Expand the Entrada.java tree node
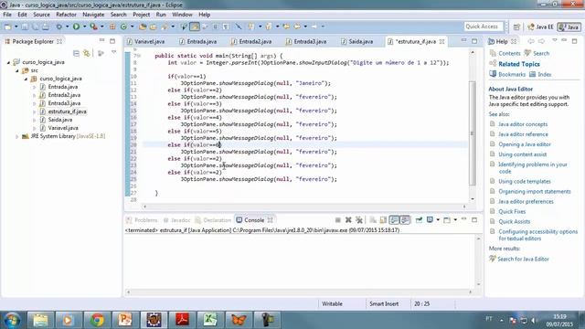This screenshot has width=585, height=329. point(35,87)
